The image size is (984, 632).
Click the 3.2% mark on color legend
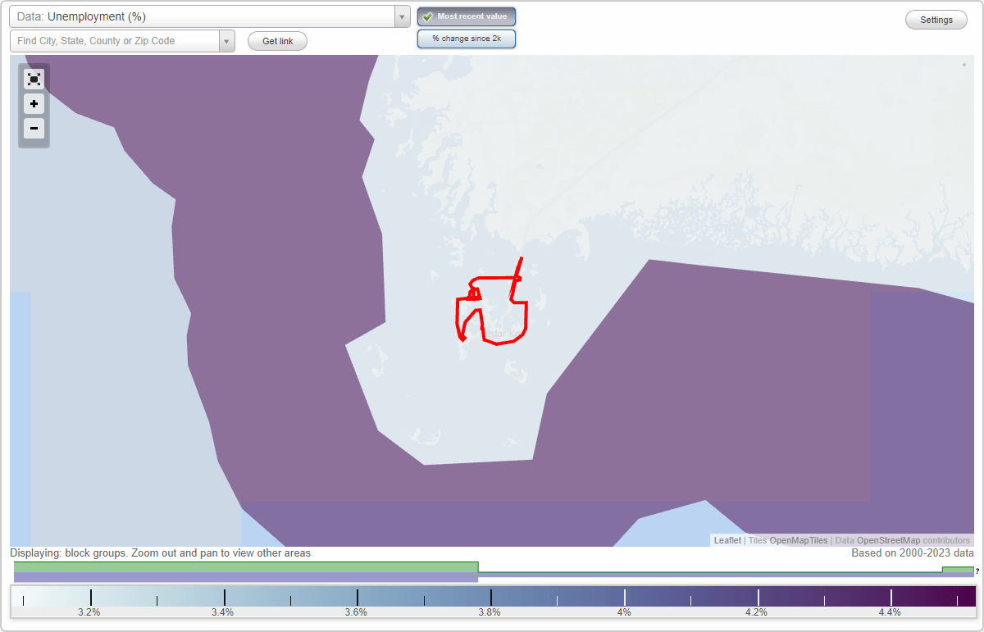(89, 612)
